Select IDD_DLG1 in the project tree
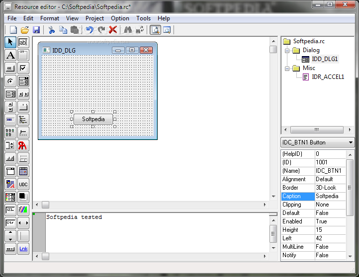 coord(325,59)
